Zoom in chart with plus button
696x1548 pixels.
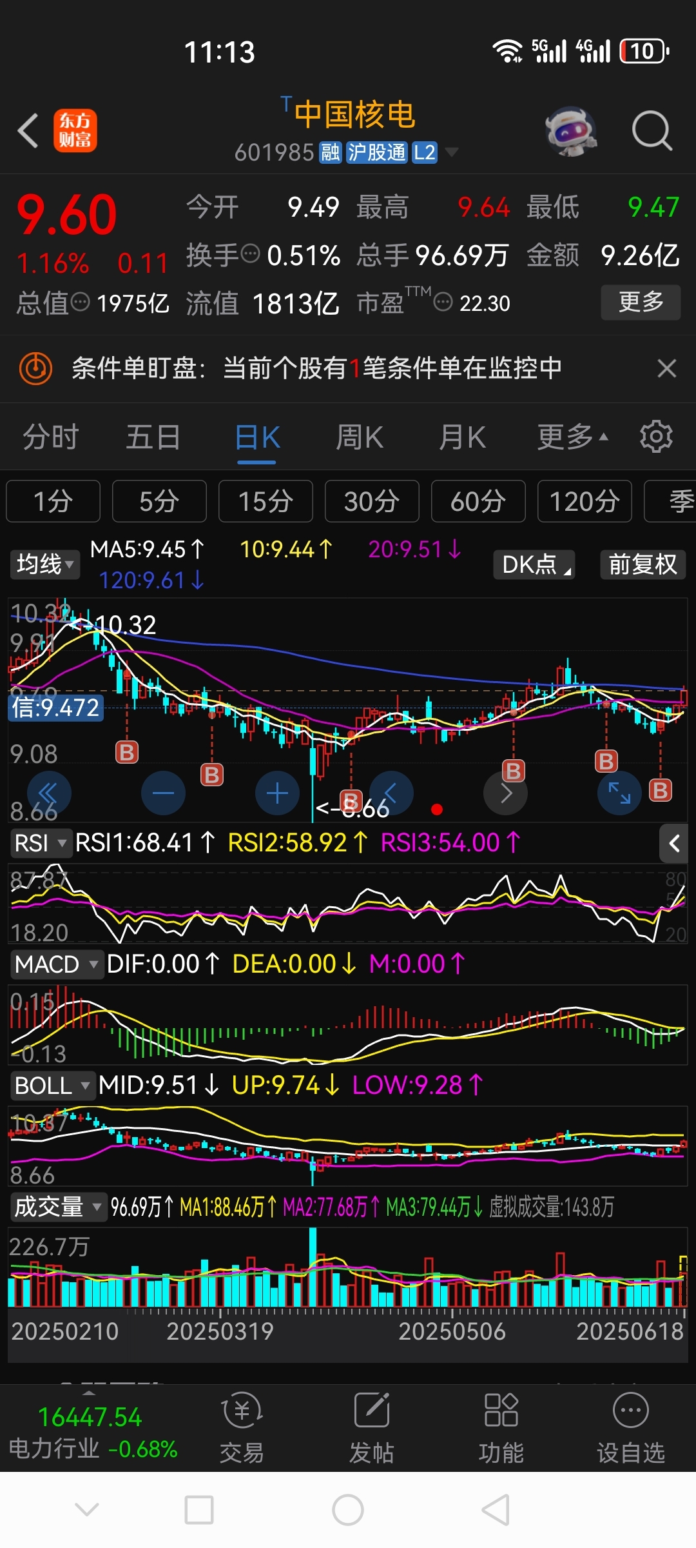[277, 793]
